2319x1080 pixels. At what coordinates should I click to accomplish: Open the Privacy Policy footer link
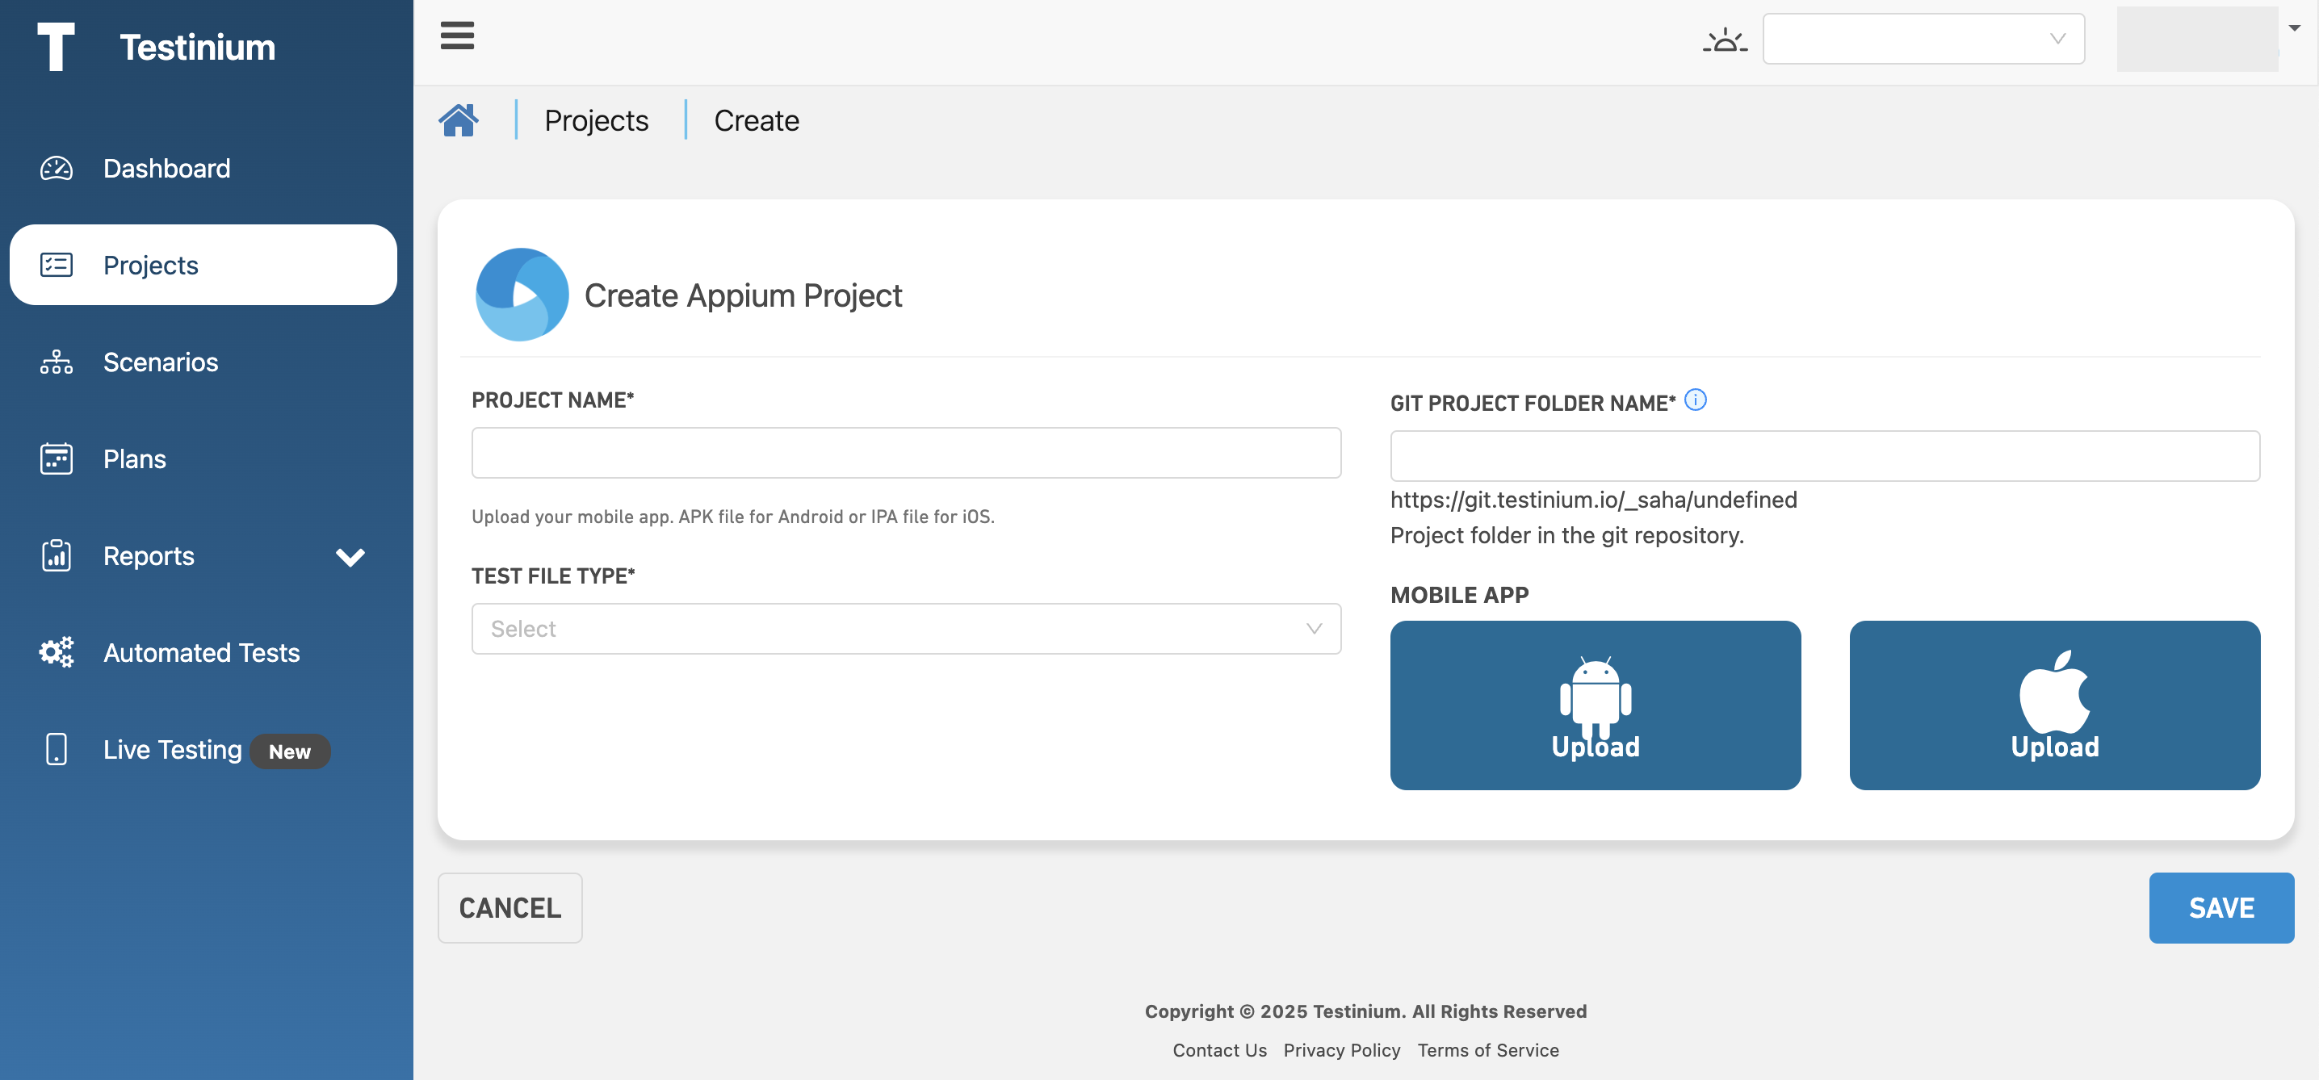pyautogui.click(x=1340, y=1049)
